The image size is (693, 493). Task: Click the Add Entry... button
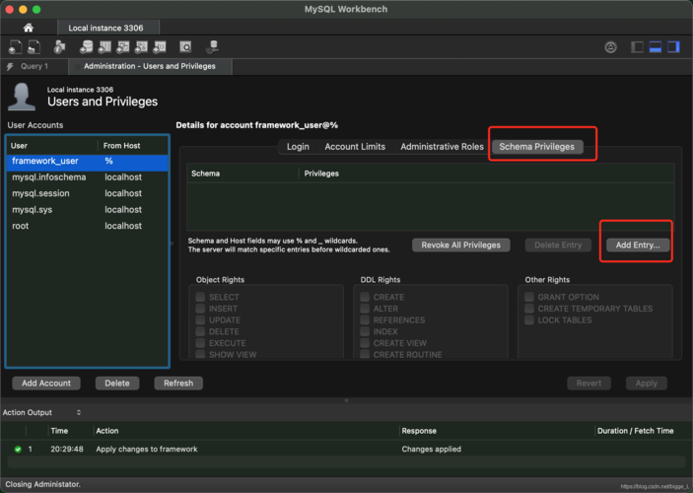[x=638, y=245]
